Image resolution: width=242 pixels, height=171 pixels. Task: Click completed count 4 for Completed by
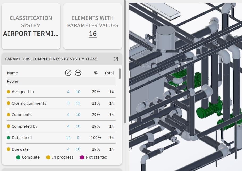[68, 126]
